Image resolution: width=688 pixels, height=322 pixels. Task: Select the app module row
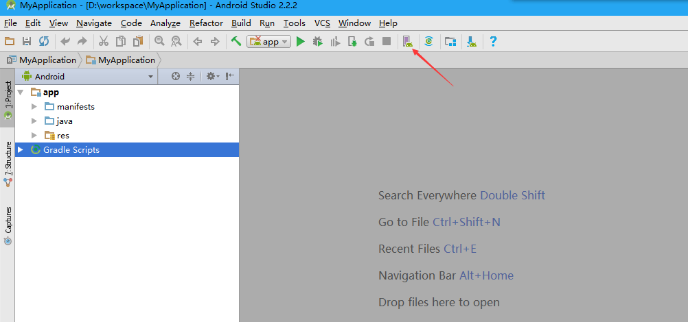[x=127, y=92]
